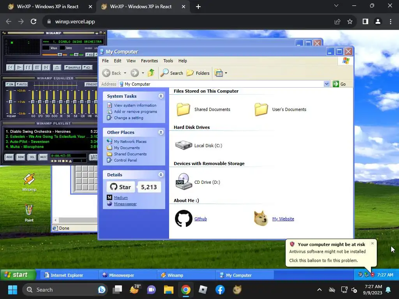Toggle Repeat mode in Winamp
Image resolution: width=399 pixels, height=299 pixels.
click(87, 67)
